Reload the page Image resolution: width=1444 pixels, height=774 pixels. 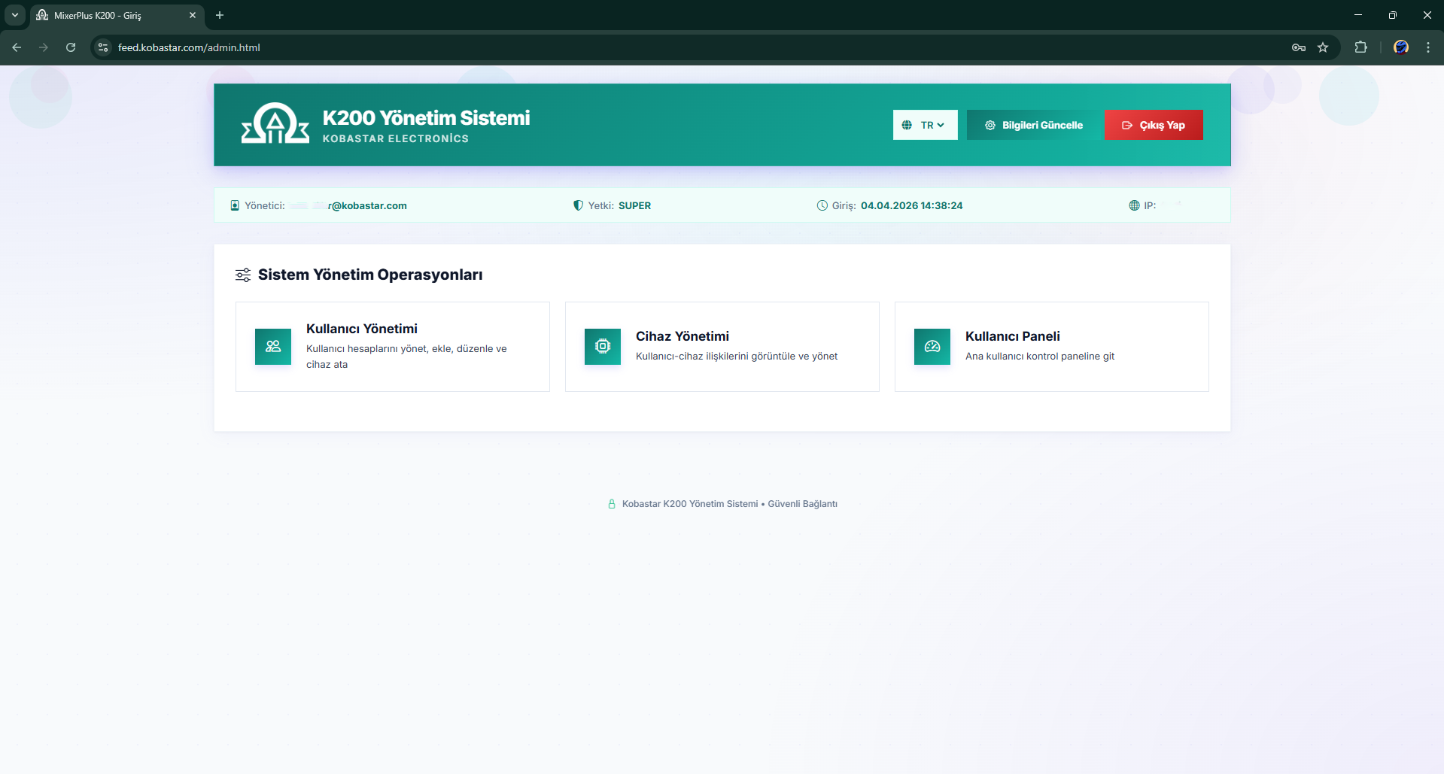tap(71, 47)
